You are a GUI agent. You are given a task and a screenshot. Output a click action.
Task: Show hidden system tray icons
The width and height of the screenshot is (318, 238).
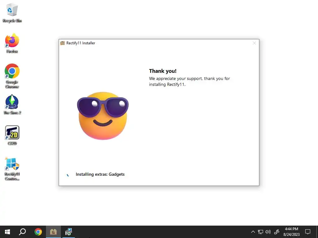point(253,232)
